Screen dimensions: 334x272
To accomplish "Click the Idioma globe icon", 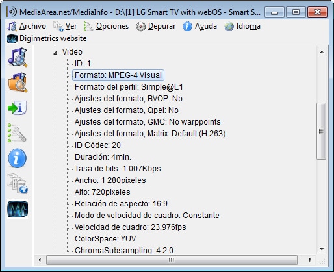I will pyautogui.click(x=229, y=27).
